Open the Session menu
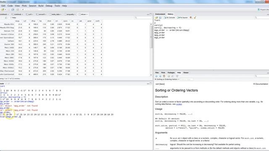The width and height of the screenshot is (269, 151). coord(32,6)
